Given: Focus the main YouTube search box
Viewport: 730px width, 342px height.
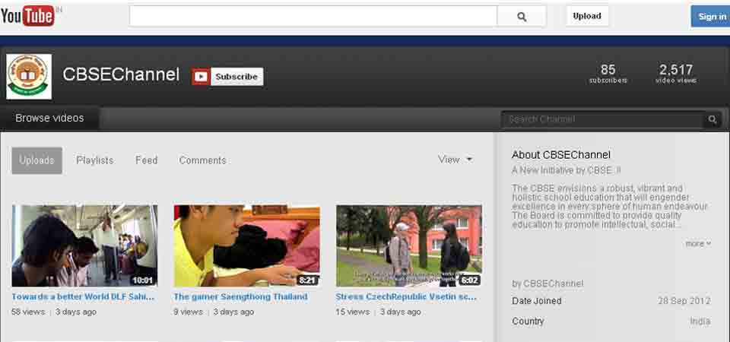Looking at the screenshot, I should click(313, 16).
